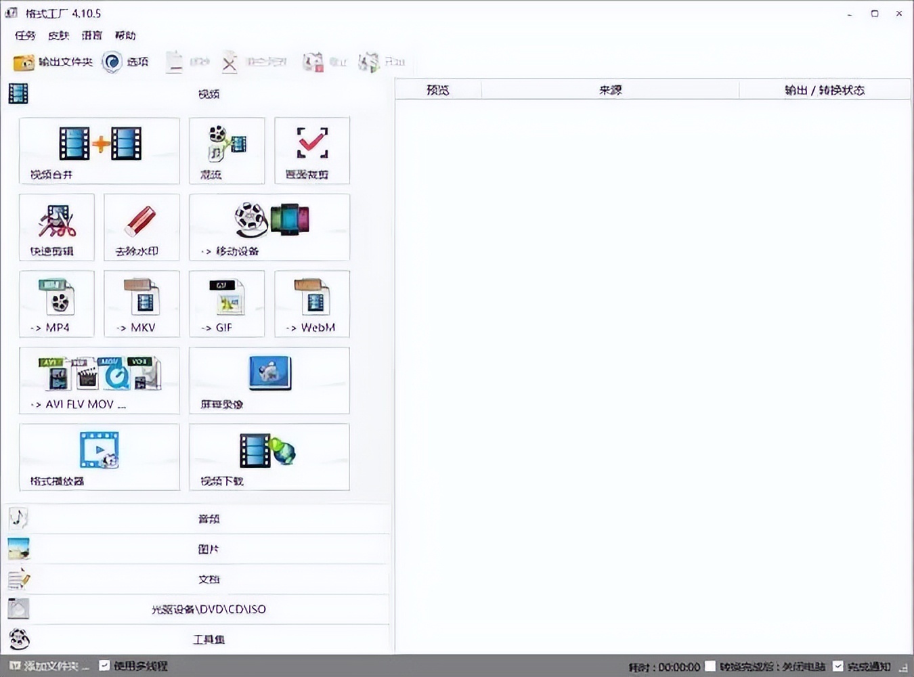Open the 视频合并 (video merge) tool
Screen dimensions: 914x677
[x=99, y=150]
